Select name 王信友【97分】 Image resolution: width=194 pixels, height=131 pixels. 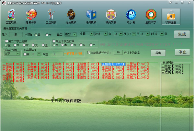[113, 64]
